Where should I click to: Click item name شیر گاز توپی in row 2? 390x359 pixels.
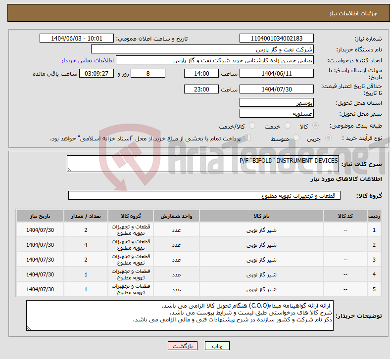[x=261, y=245]
